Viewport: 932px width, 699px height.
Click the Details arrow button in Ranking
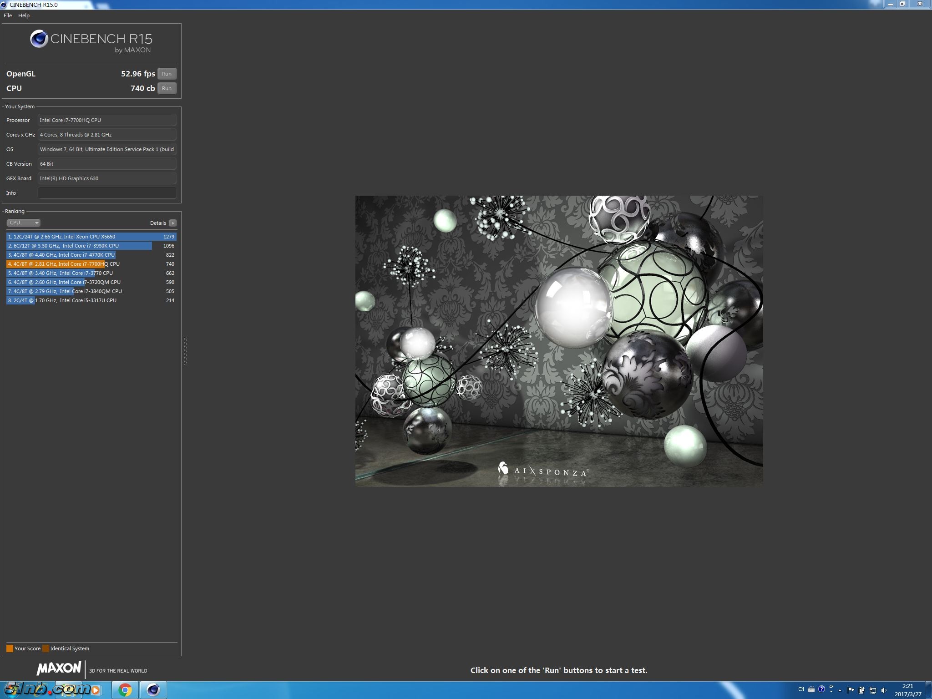point(172,223)
